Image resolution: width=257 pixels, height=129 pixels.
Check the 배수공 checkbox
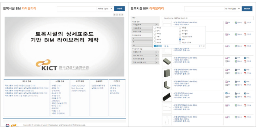(155, 40)
